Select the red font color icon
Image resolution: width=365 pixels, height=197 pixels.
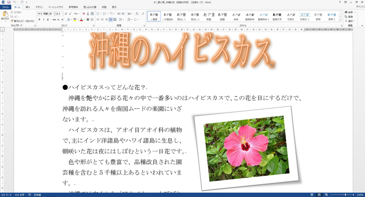81,20
